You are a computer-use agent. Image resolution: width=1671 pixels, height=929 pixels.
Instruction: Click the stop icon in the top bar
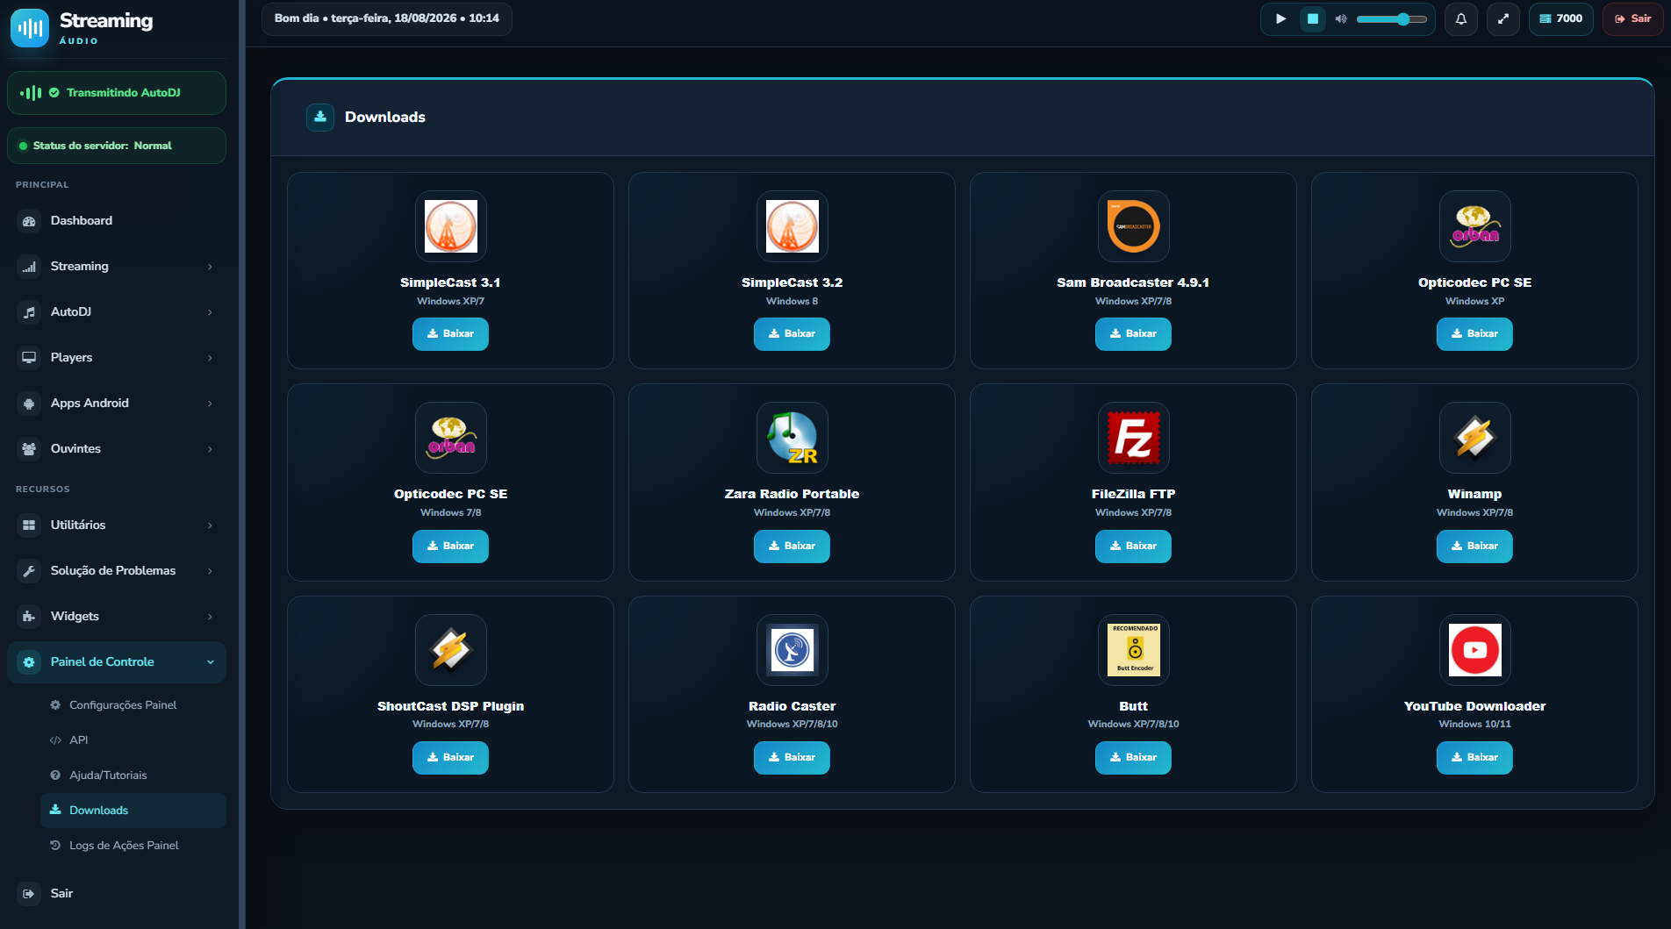1313,18
